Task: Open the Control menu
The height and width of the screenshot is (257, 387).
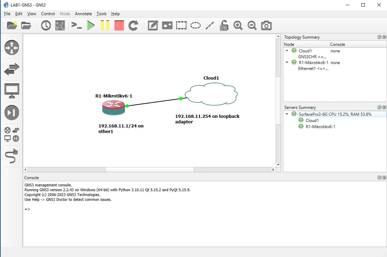Action: (x=48, y=14)
